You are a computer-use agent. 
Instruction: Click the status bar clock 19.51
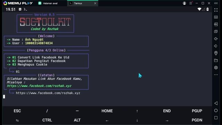pos(10,9)
